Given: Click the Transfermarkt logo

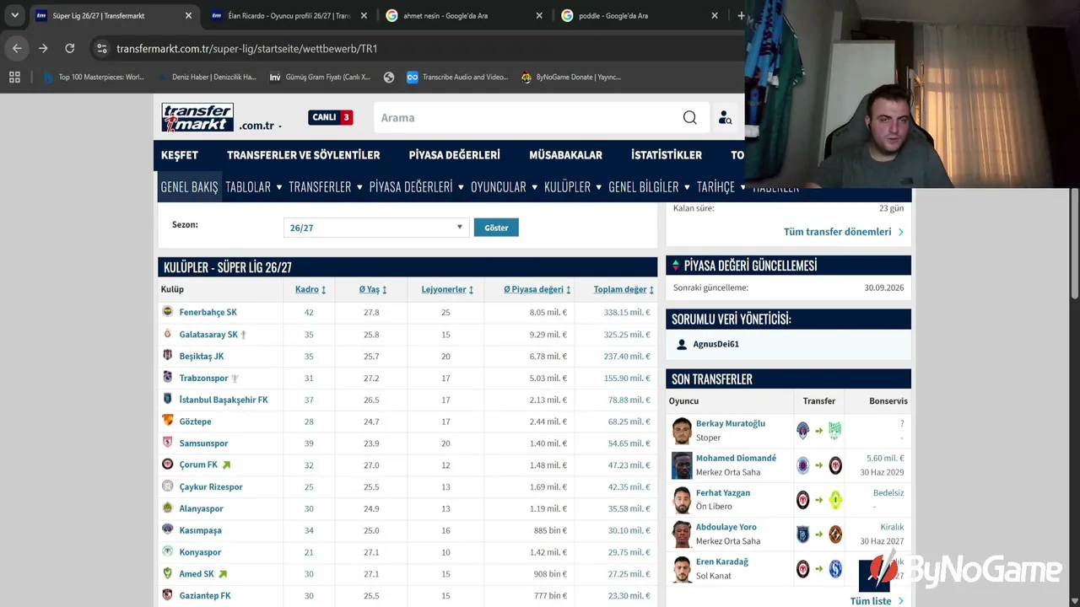Looking at the screenshot, I should point(197,117).
